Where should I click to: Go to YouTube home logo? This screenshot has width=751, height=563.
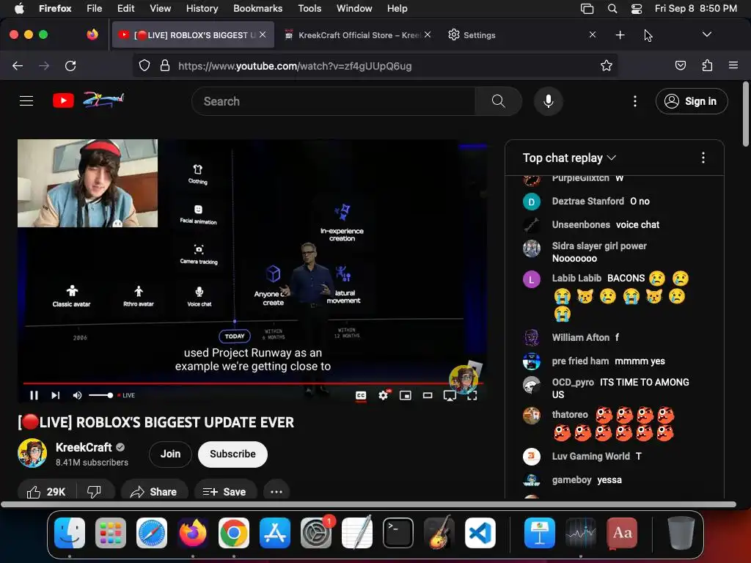(x=89, y=100)
